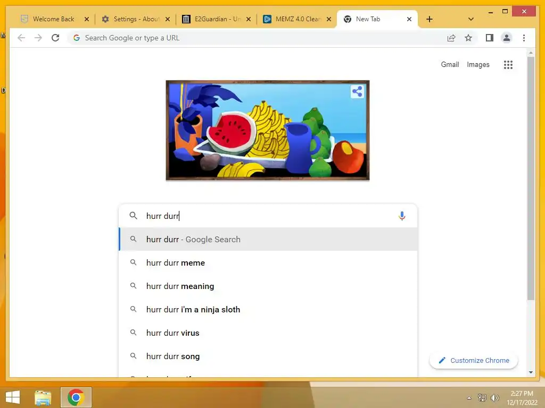This screenshot has width=545, height=408.
Task: Share the Google Doodle
Action: pos(357,92)
